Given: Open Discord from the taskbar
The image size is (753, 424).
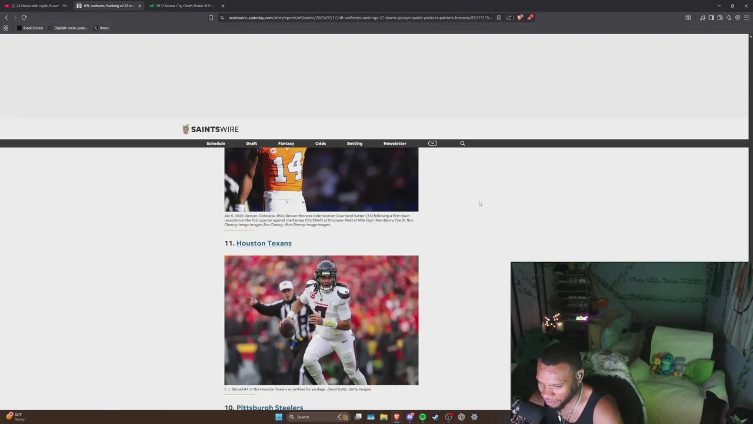Looking at the screenshot, I should coord(409,417).
